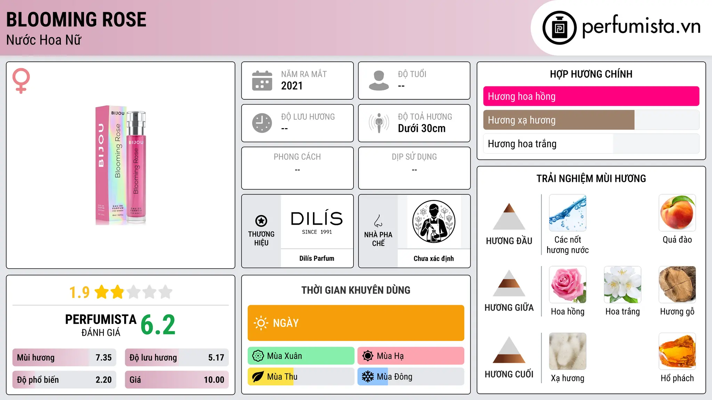
Task: Click the person icon beside Độ tuổi
Action: [x=379, y=81]
